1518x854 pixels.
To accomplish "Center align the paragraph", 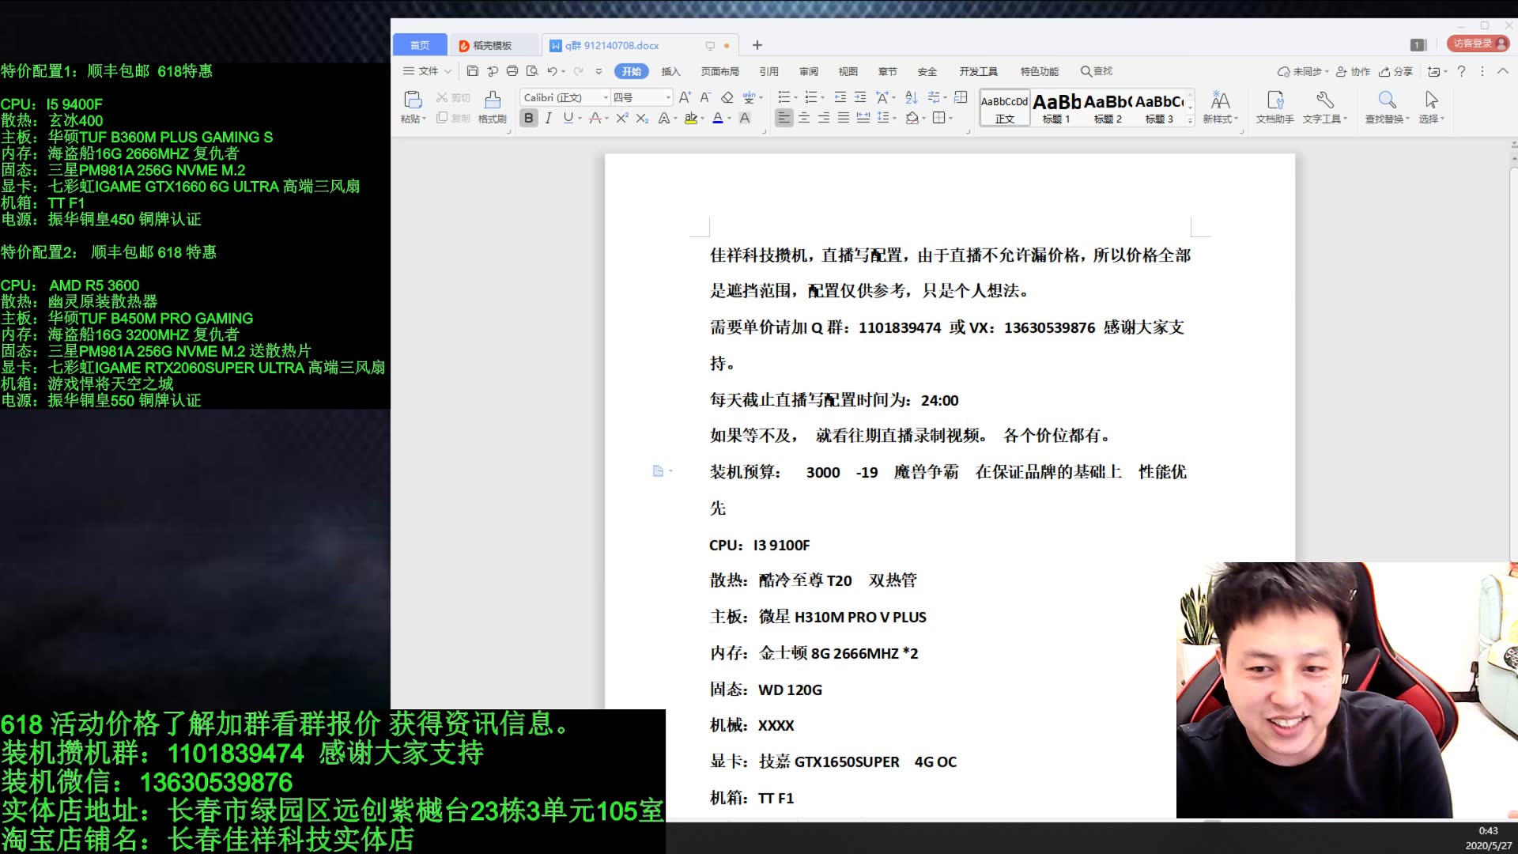I will tap(804, 118).
